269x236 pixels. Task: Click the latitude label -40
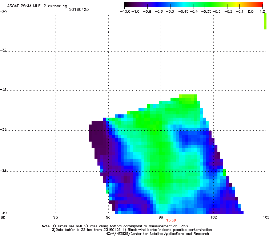pos(3,213)
